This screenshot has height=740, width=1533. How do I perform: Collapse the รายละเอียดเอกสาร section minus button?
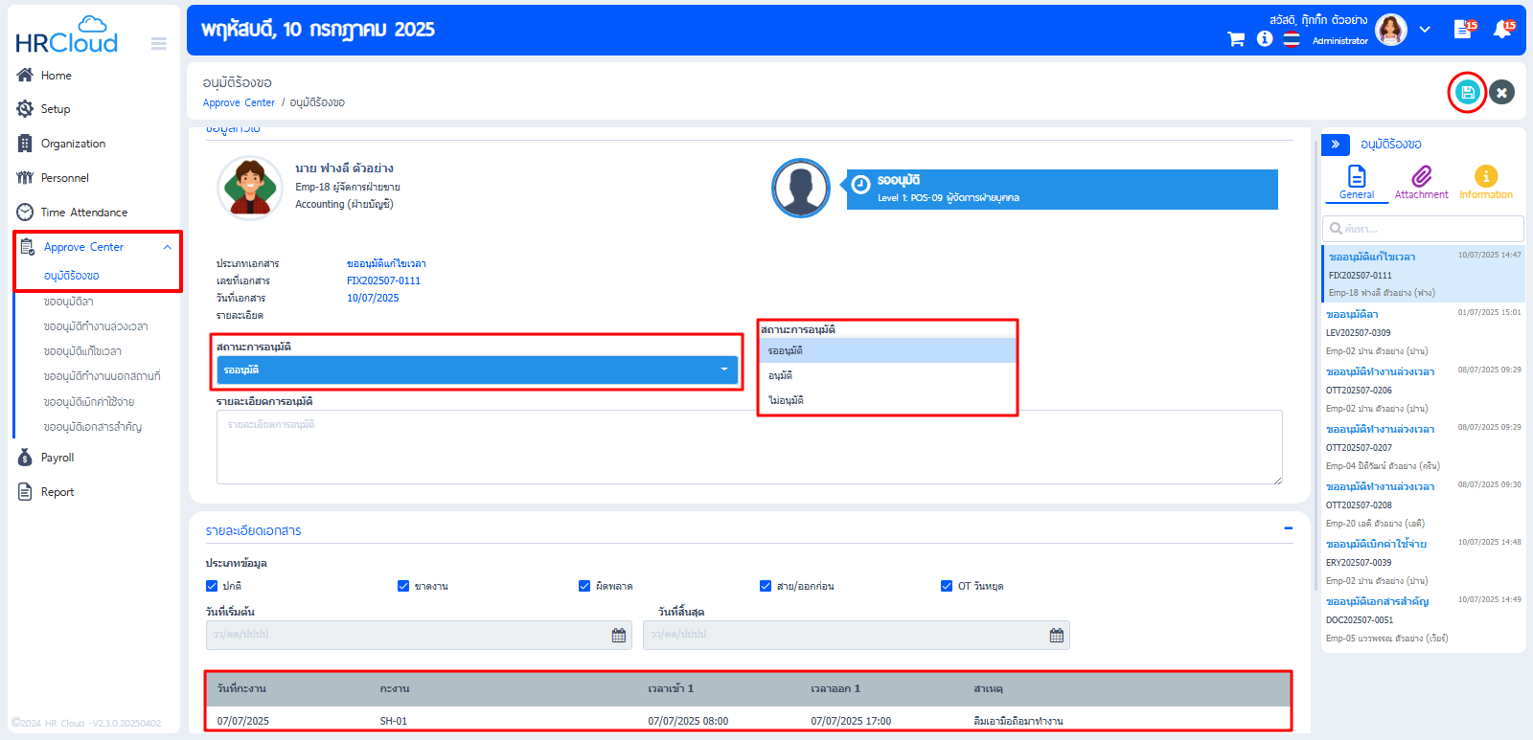click(1288, 528)
